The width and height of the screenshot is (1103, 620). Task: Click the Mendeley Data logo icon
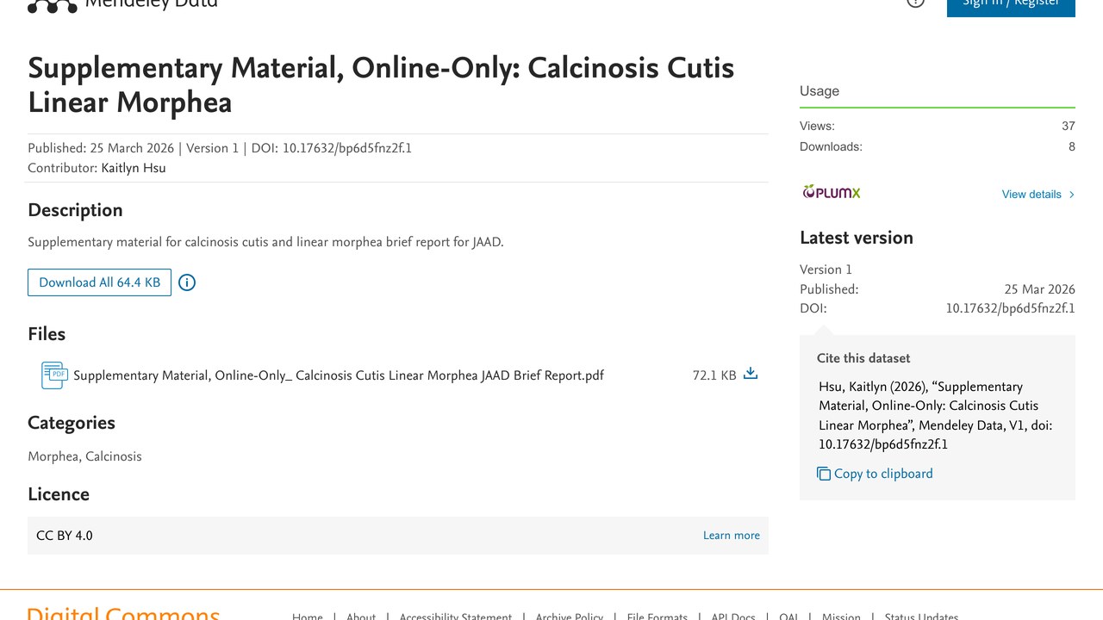(53, 5)
